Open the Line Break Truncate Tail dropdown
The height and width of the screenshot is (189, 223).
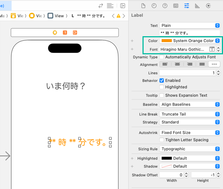[190, 114]
